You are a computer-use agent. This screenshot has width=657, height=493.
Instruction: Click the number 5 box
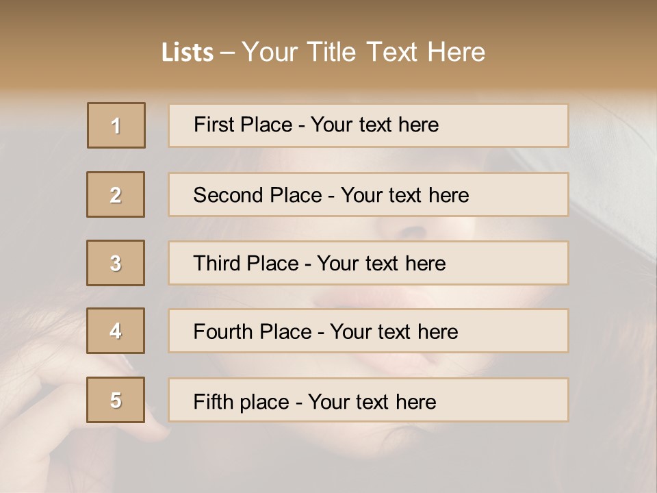[x=116, y=400]
